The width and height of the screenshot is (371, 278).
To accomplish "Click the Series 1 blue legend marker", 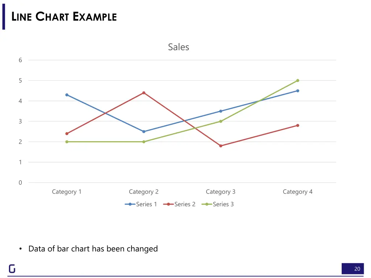I will point(130,204).
